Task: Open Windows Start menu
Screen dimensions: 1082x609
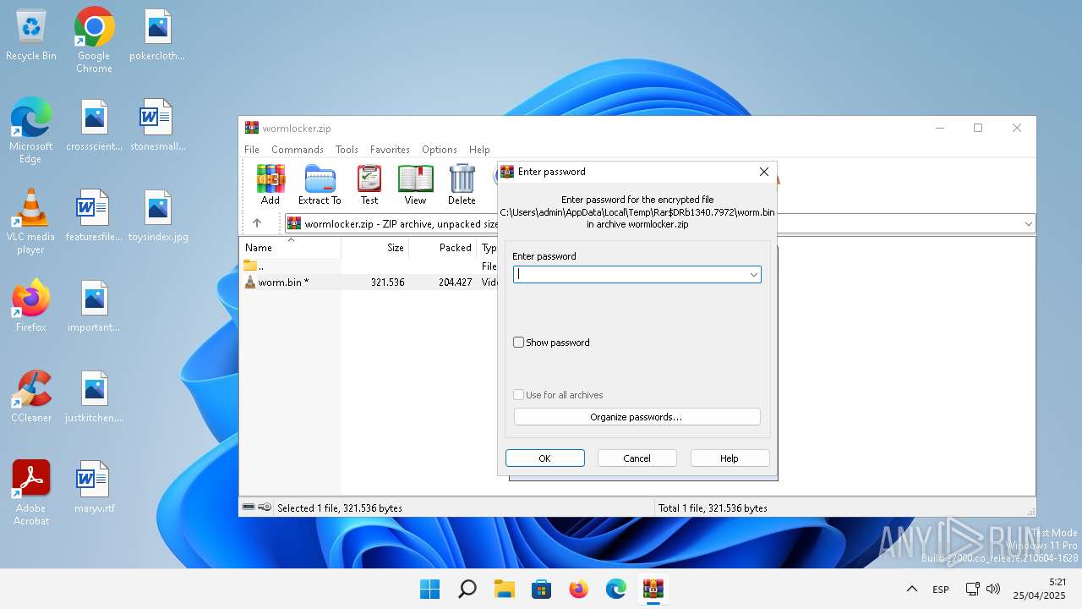Action: [x=429, y=589]
